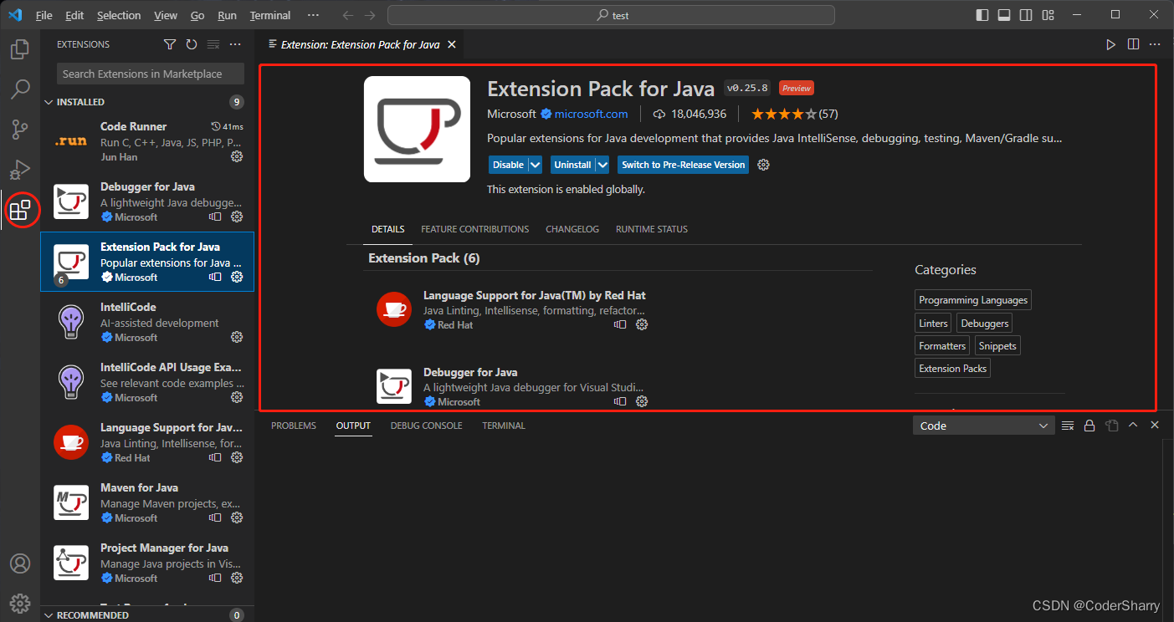Screen dimensions: 1174x622
Task: Open Customize Layout button in title bar
Action: [x=1048, y=15]
